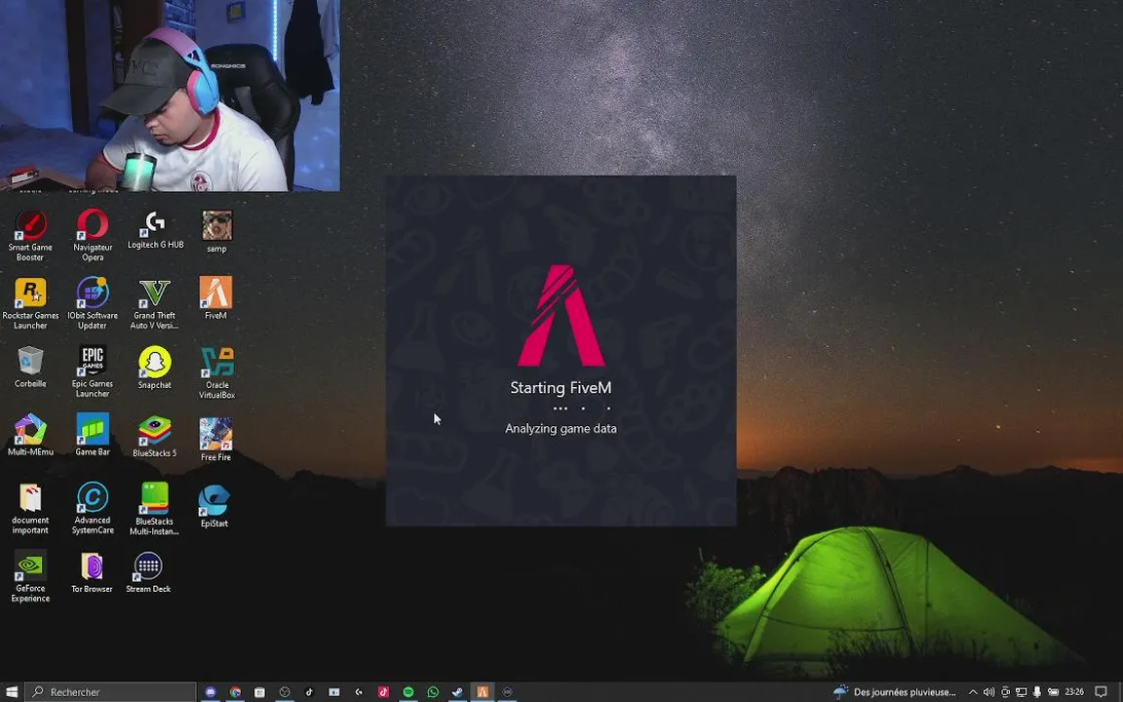The image size is (1123, 702).
Task: Open the Windows Start menu
Action: 12,692
